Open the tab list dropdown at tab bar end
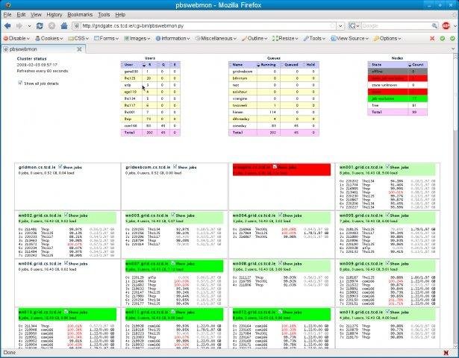The height and width of the screenshot is (358, 459). [x=454, y=48]
